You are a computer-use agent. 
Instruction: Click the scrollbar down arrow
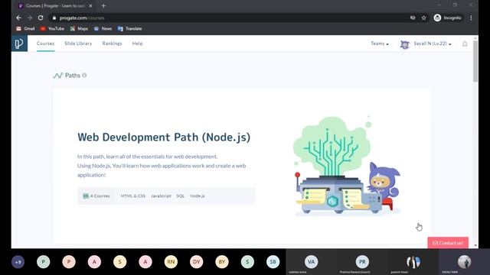475,246
